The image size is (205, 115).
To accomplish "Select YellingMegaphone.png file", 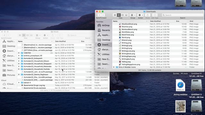I will coord(131,65).
